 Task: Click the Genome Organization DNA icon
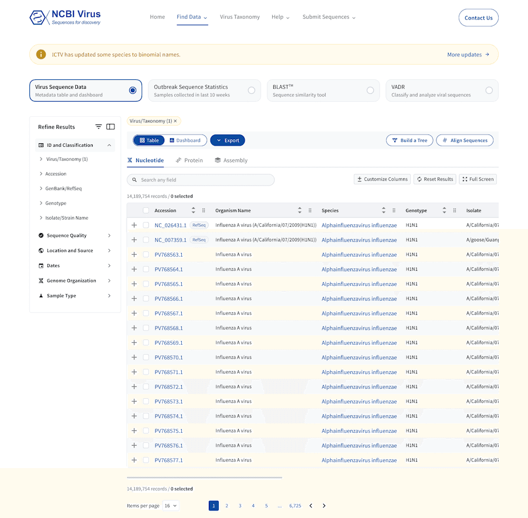(41, 280)
